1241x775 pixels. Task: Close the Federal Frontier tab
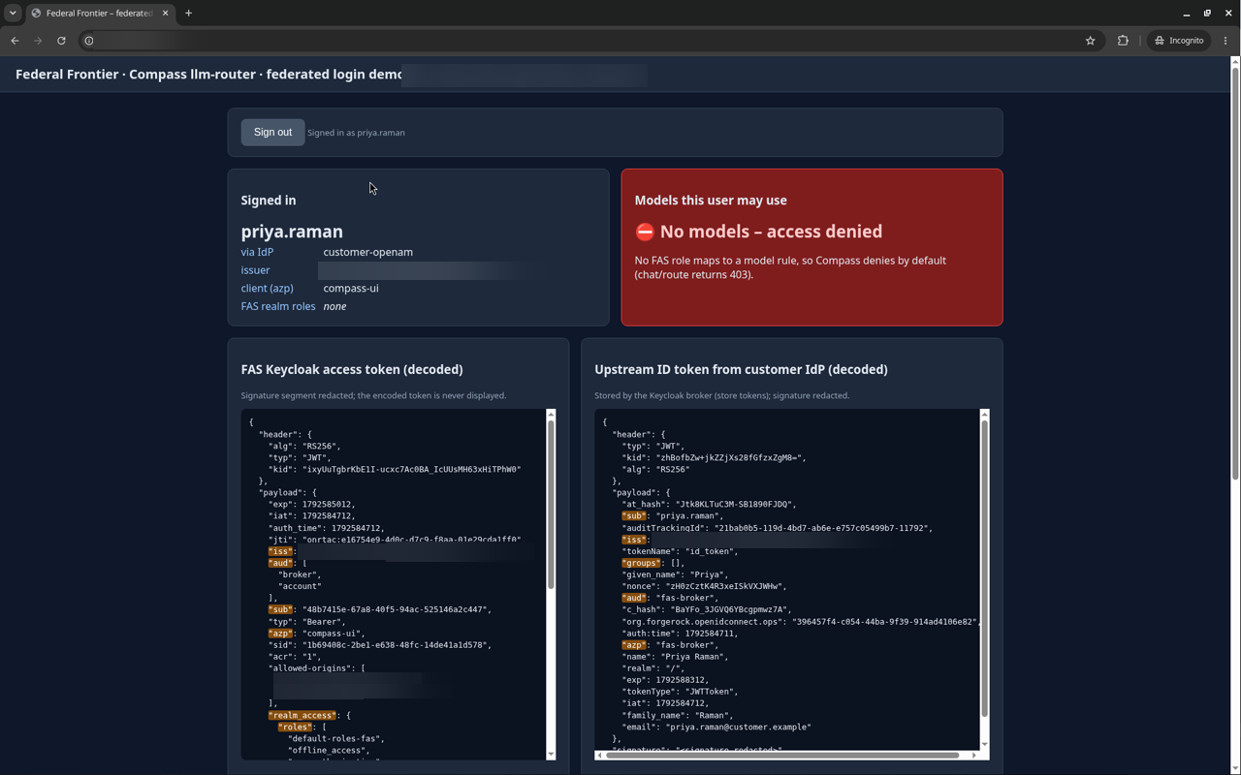pos(165,14)
